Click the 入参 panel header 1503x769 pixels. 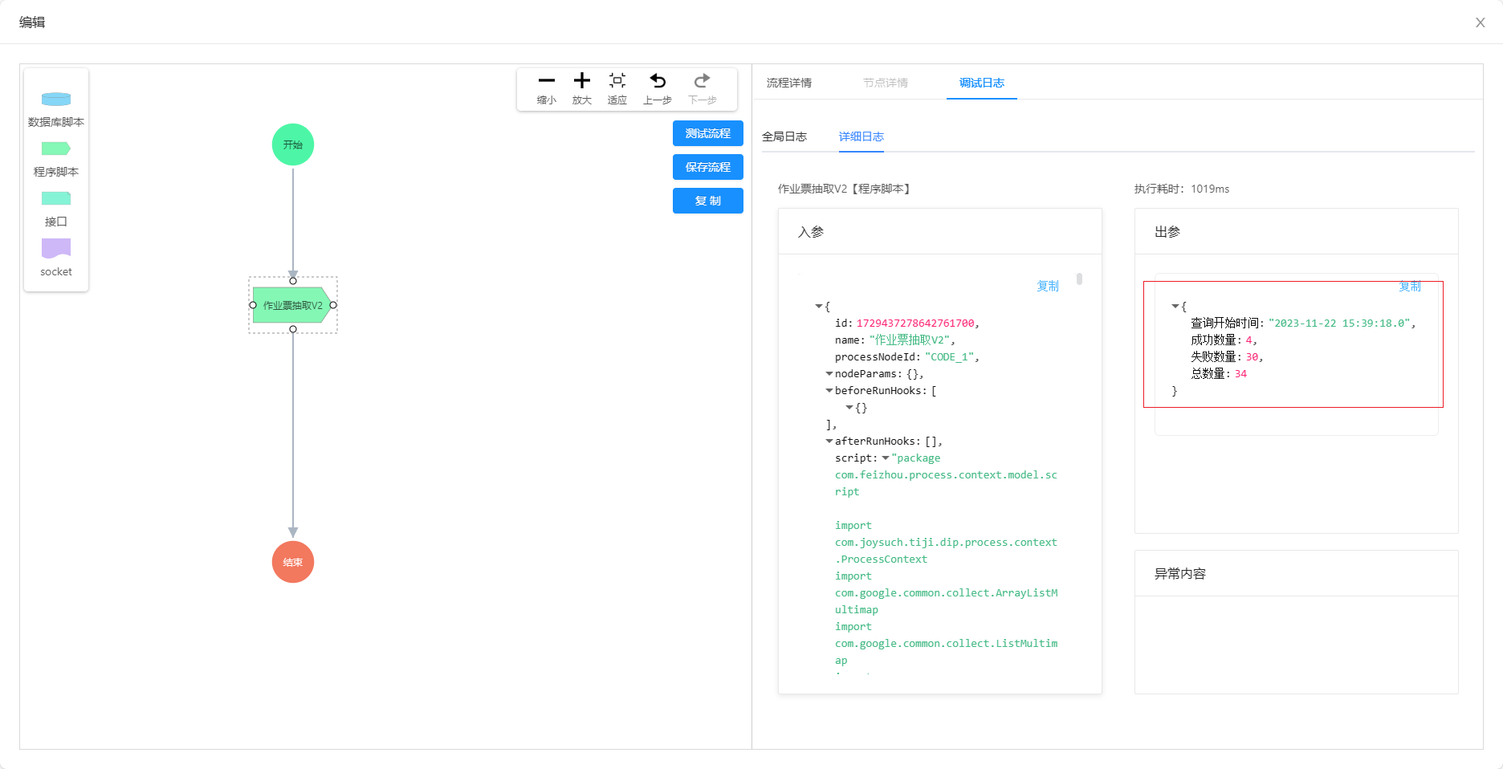pyautogui.click(x=939, y=232)
